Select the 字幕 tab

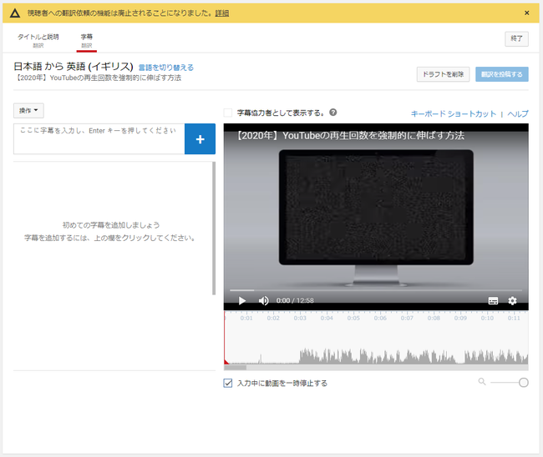coord(87,40)
